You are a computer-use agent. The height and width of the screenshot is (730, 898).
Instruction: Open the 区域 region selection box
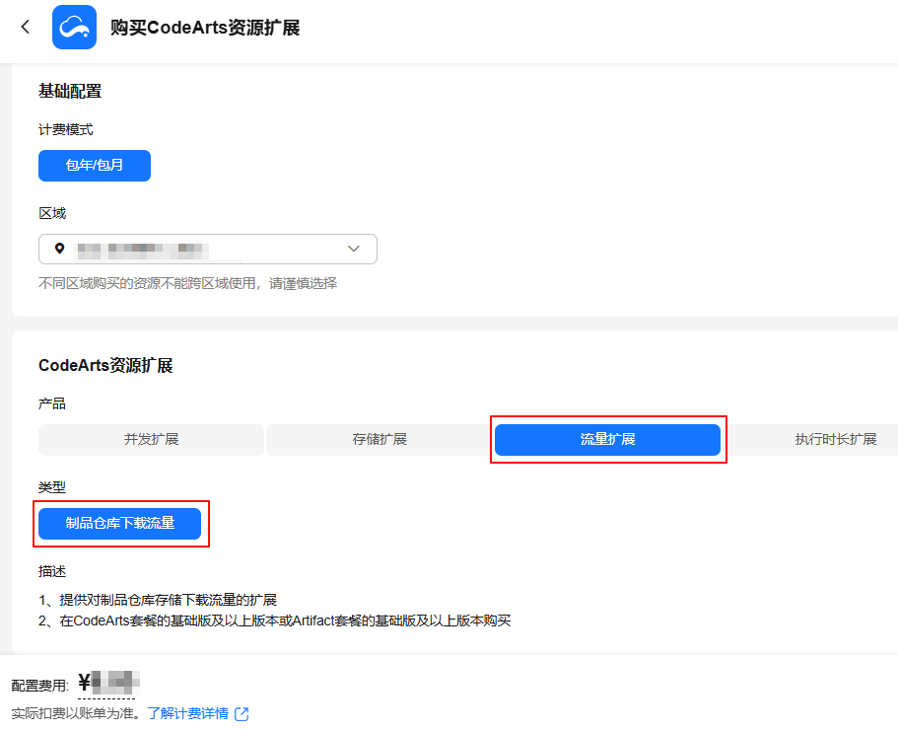point(208,249)
